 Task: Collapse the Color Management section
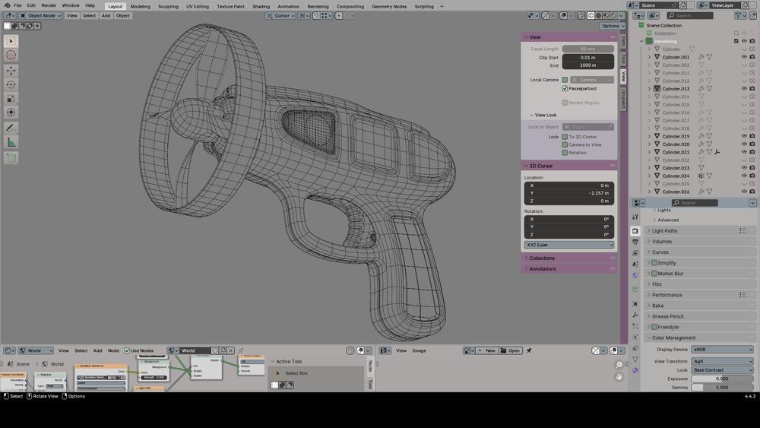pos(701,338)
